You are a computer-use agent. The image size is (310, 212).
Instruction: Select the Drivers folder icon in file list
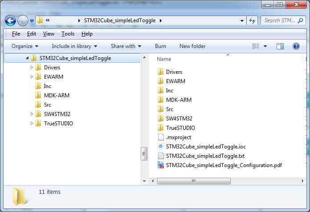coord(160,72)
